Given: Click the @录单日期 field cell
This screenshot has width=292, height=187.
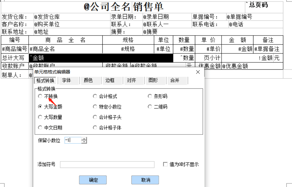Looking at the screenshot, I should [167, 17].
